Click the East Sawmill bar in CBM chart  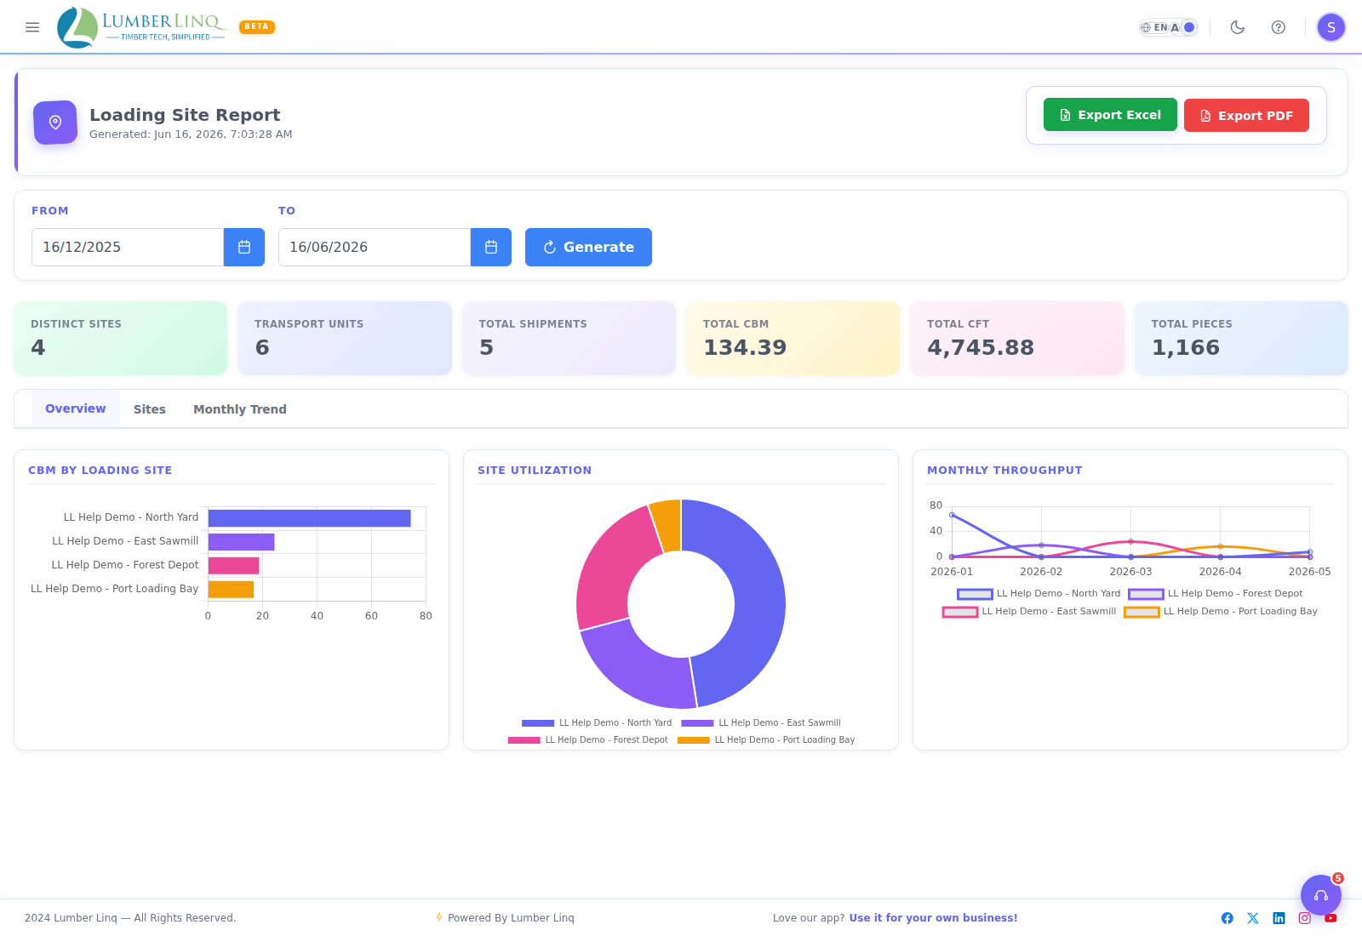pyautogui.click(x=241, y=542)
